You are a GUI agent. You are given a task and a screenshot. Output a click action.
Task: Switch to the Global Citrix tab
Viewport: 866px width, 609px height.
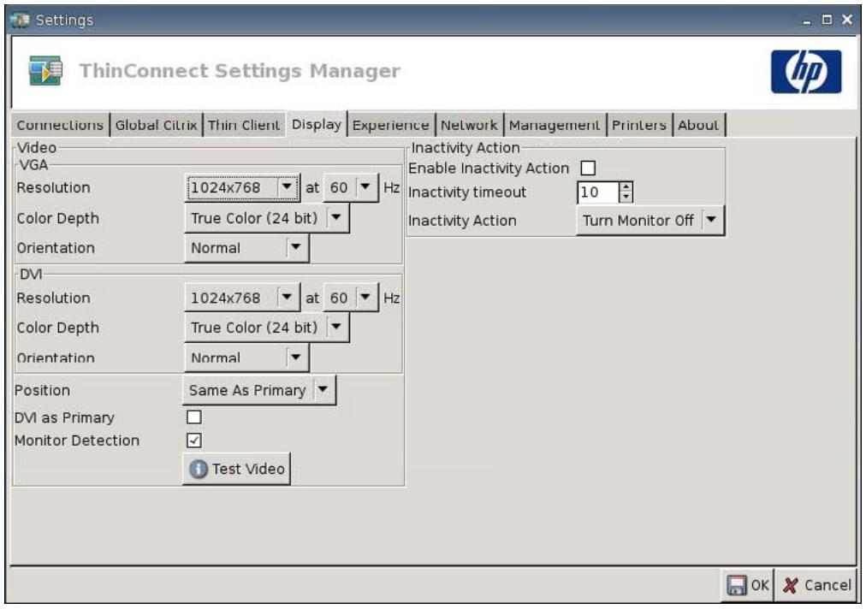[156, 125]
